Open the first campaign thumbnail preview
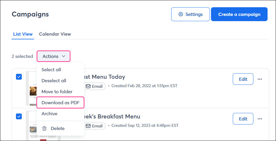The width and height of the screenshot is (276, 141). 31,88
